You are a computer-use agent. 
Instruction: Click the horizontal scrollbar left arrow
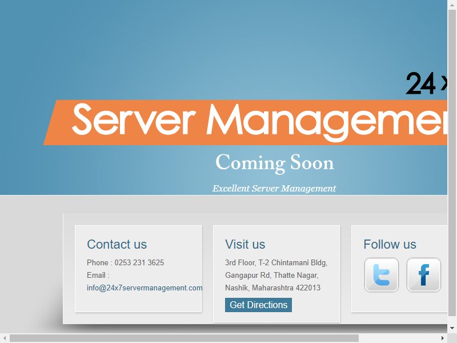coord(5,338)
